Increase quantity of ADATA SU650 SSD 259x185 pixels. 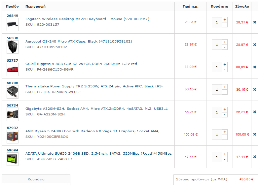click(225, 154)
